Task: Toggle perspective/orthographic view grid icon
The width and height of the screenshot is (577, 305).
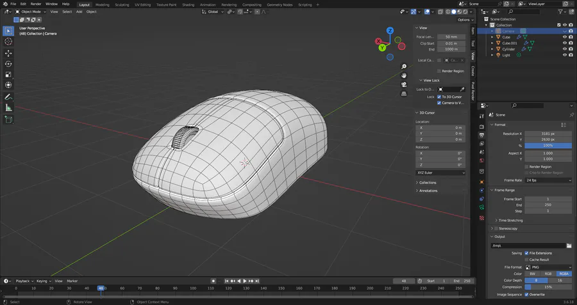Action: coord(404,93)
